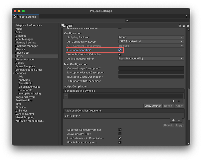Apply the scripting define symbols
Image resolution: width=202 pixels, height=161 pixels.
[x=179, y=106]
